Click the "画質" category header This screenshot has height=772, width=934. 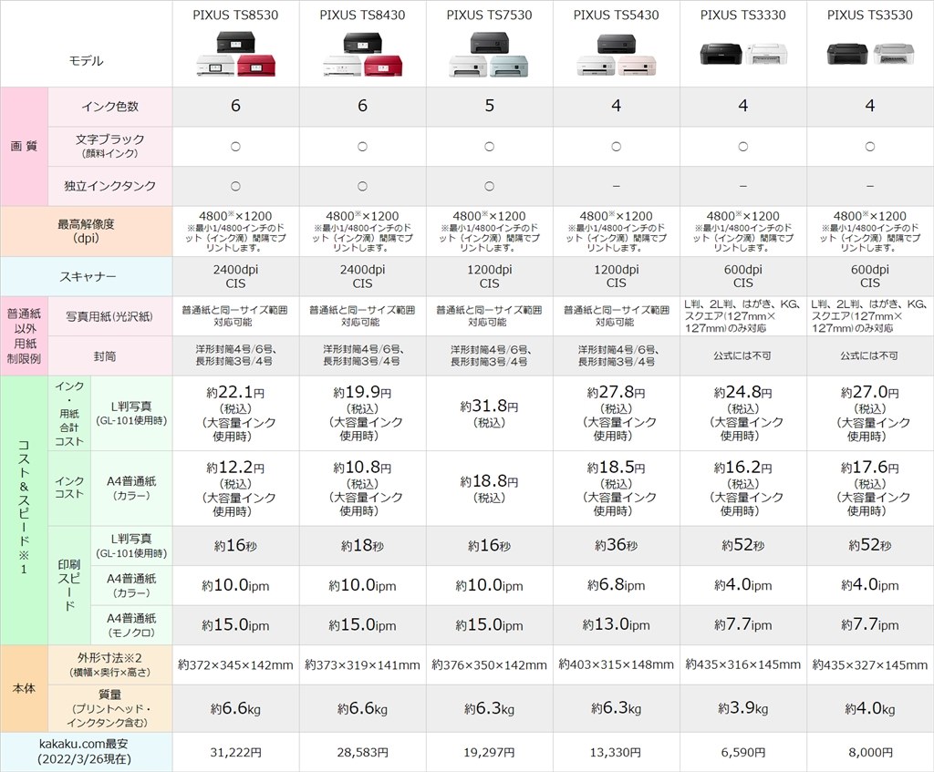24,146
